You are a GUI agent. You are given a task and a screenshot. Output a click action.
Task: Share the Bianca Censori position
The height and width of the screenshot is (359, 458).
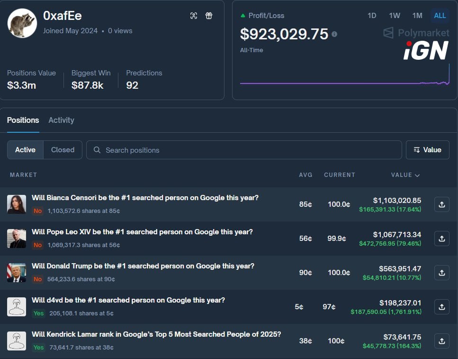441,204
